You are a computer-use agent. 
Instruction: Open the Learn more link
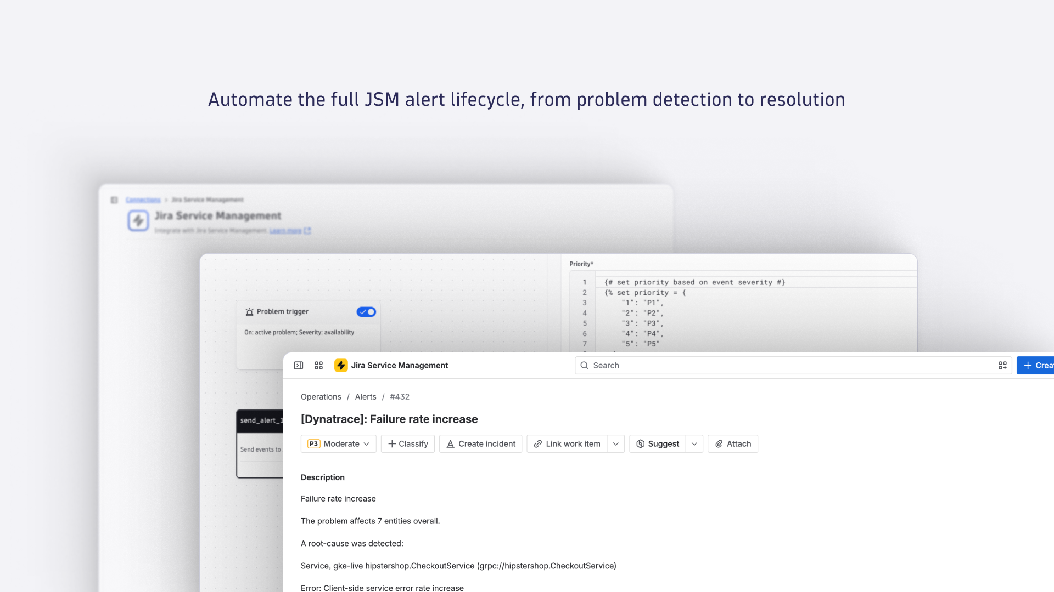(285, 231)
